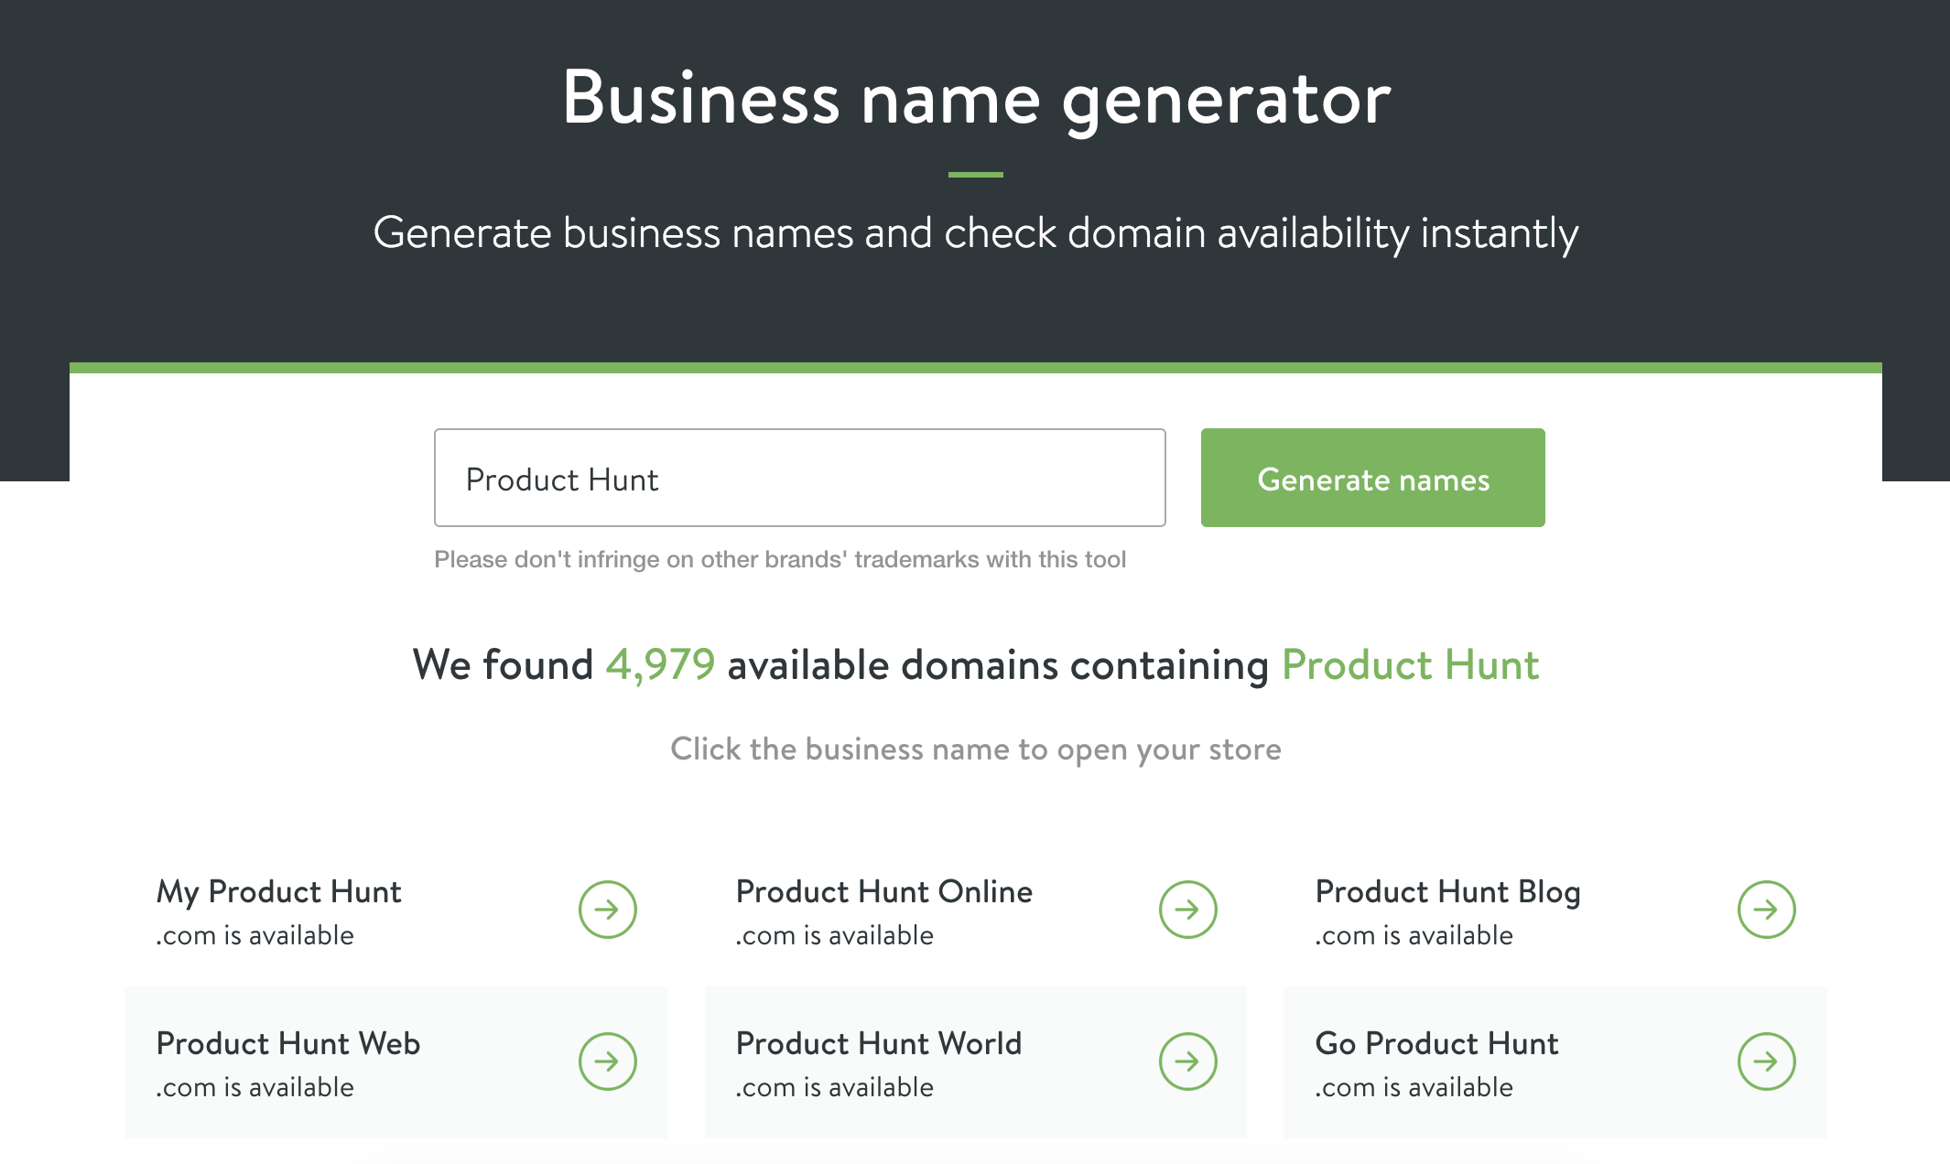Select the Product Hunt Online business name

click(x=883, y=891)
